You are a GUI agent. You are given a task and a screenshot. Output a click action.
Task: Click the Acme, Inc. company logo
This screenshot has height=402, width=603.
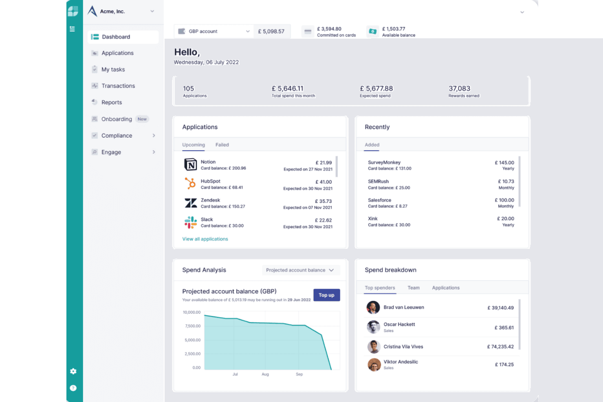pos(92,11)
